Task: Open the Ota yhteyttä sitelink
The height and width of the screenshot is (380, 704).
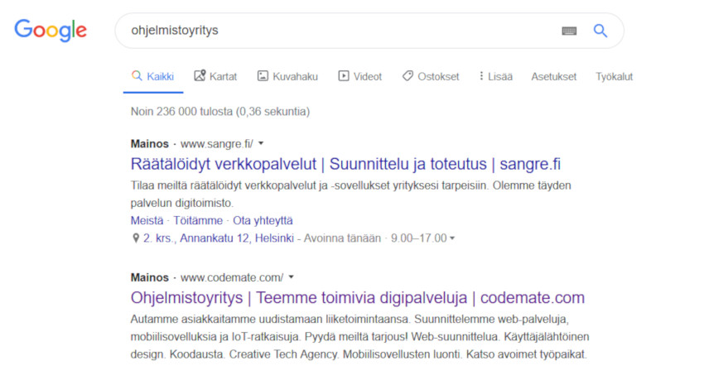Action: pyautogui.click(x=263, y=221)
